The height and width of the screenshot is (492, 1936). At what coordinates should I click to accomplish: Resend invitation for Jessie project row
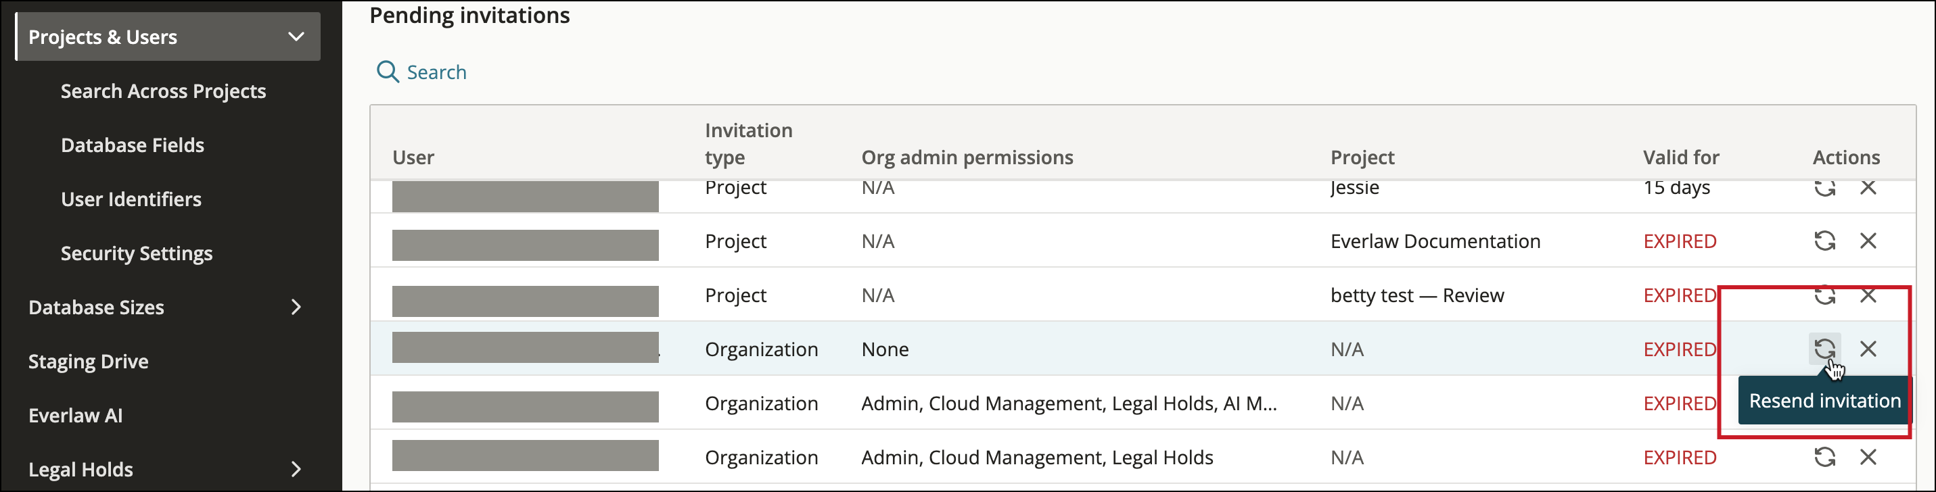pos(1824,188)
